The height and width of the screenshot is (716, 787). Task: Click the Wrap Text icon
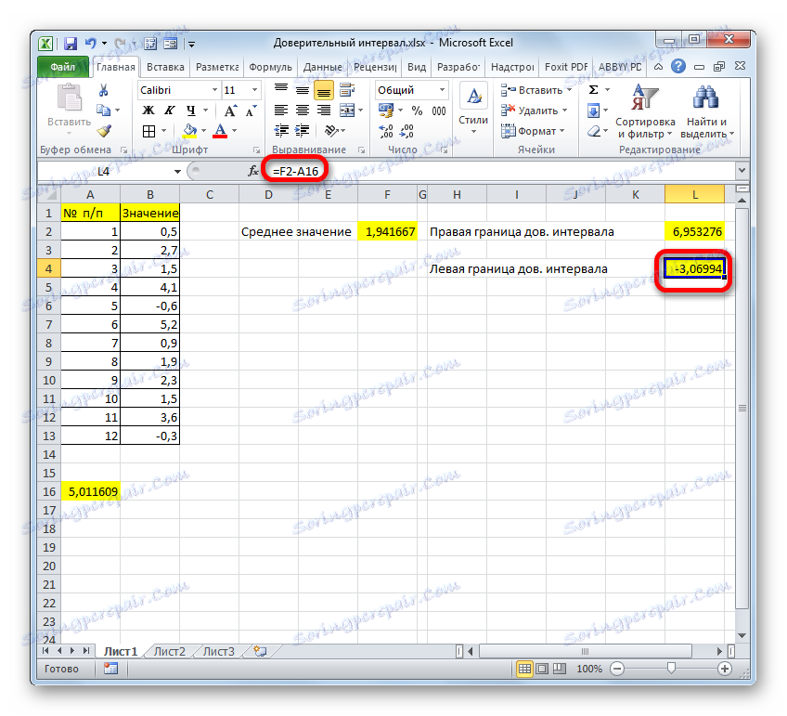pos(347,90)
